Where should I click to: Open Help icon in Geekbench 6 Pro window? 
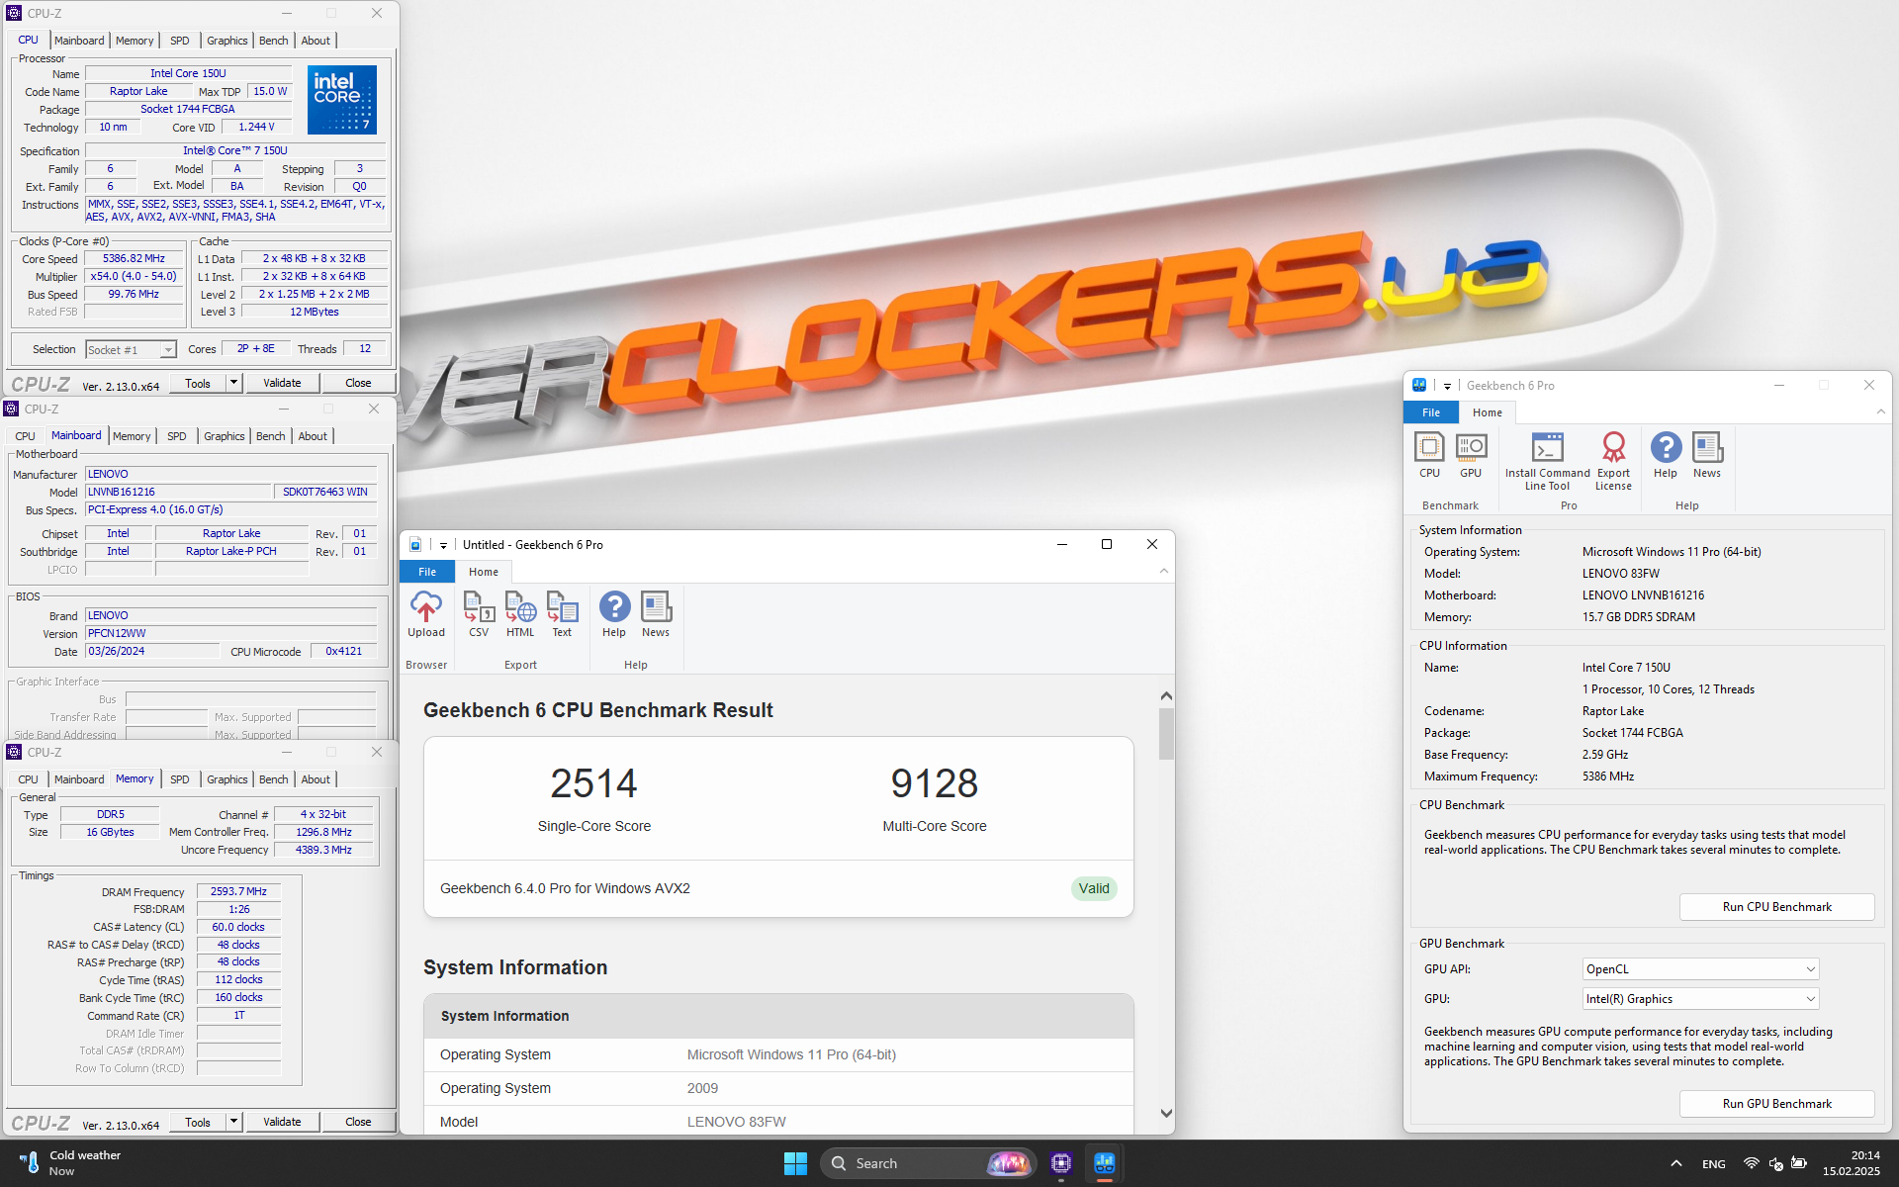pyautogui.click(x=1666, y=455)
